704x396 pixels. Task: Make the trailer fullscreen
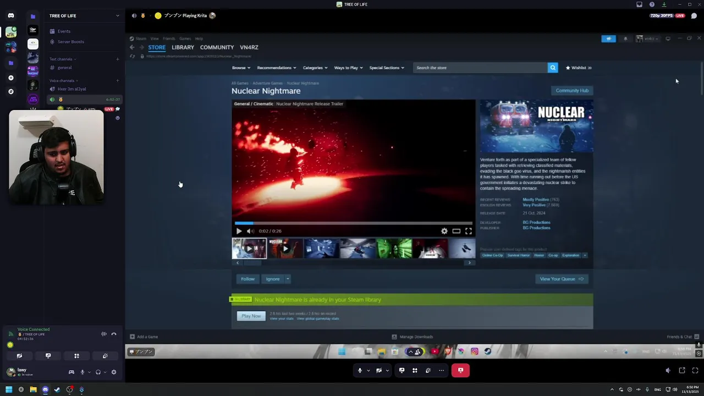point(469,231)
